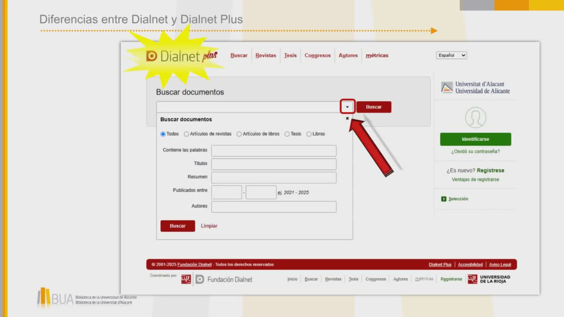The width and height of the screenshot is (564, 317).
Task: Click the Regístrese link
Action: (x=490, y=171)
